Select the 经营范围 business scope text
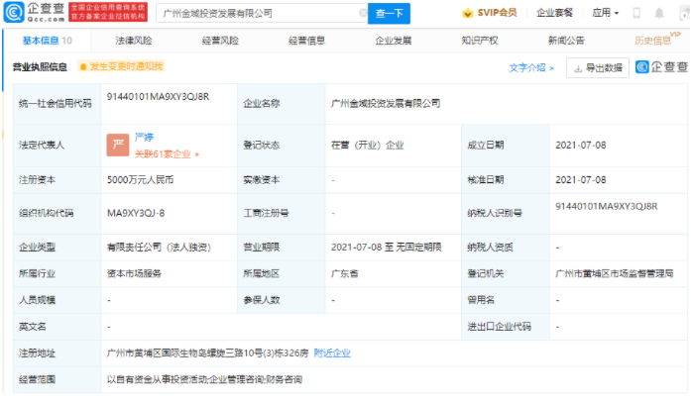This screenshot has height=402, width=691. (x=204, y=379)
